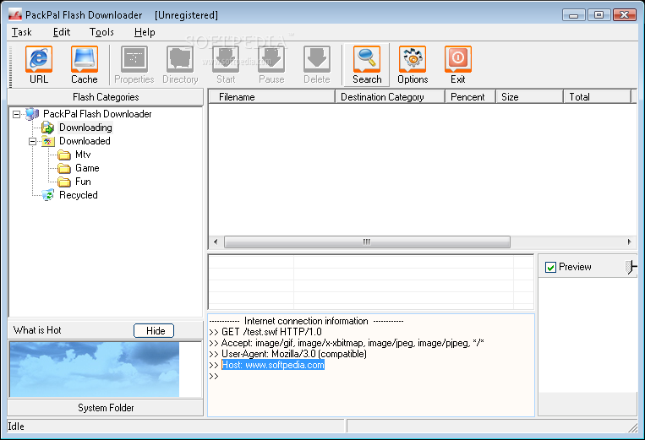
Task: Collapse the Downloaded tree branch
Action: [32, 141]
